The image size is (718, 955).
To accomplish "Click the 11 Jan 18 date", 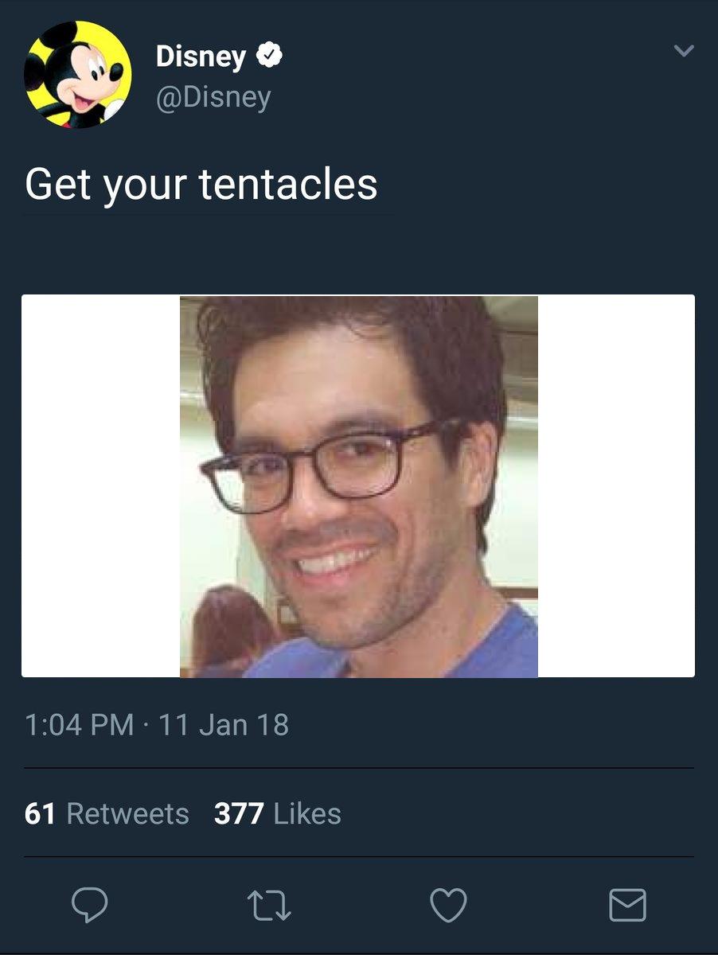I will click(224, 725).
